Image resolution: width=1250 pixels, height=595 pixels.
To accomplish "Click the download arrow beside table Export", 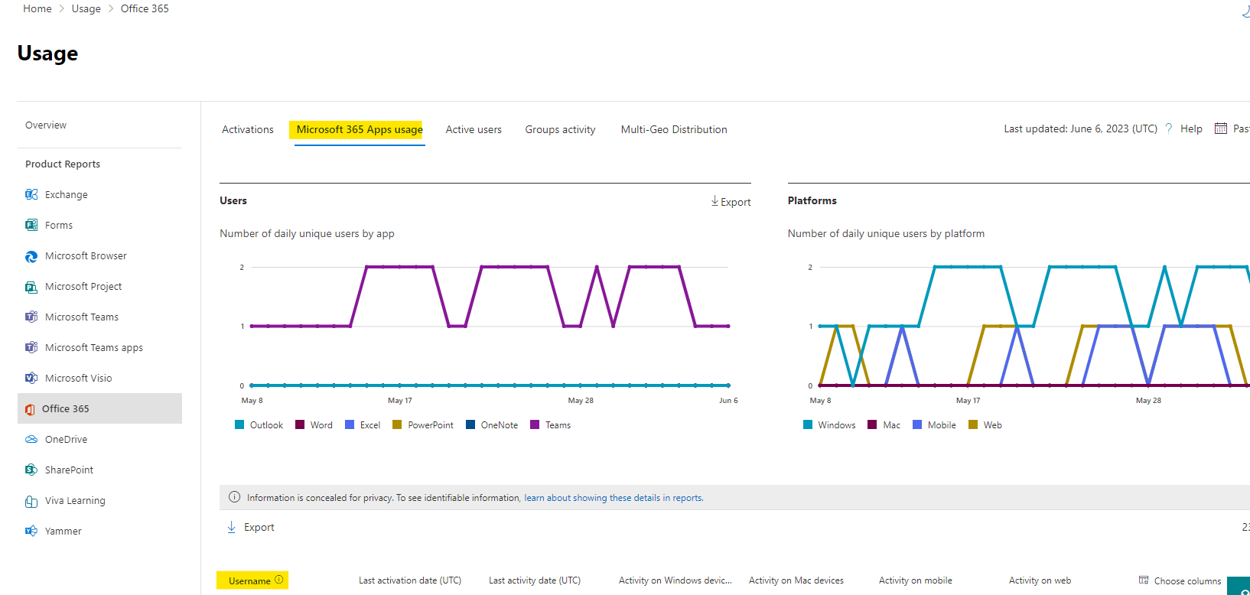I will [x=231, y=527].
